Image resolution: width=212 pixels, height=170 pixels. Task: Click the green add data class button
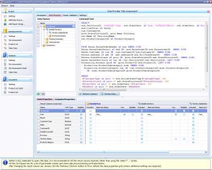click(39, 94)
